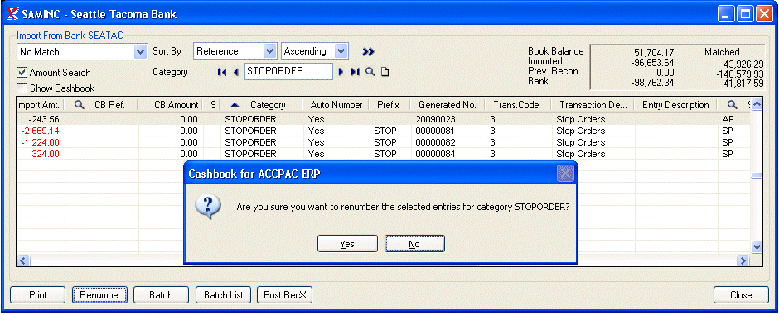Click the Prefix column header

pyautogui.click(x=390, y=104)
